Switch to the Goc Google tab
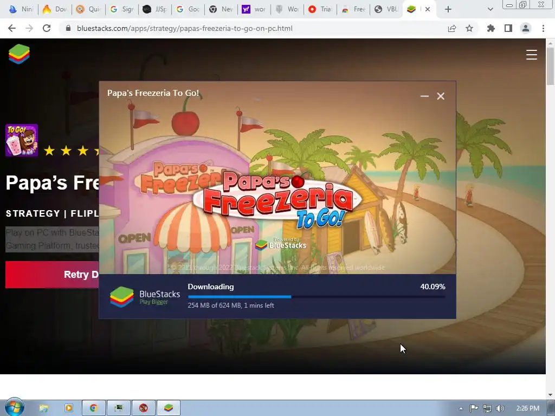Image resolution: width=555 pixels, height=416 pixels. tap(188, 9)
